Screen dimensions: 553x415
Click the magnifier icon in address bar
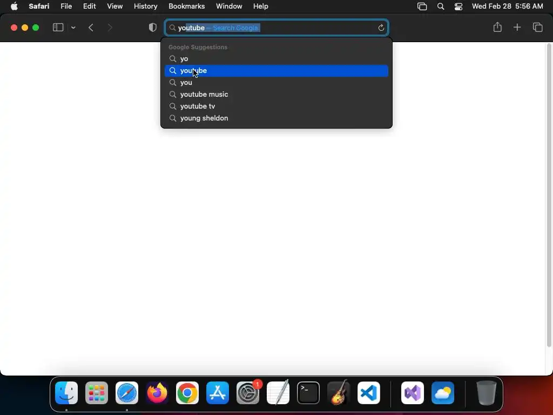172,28
